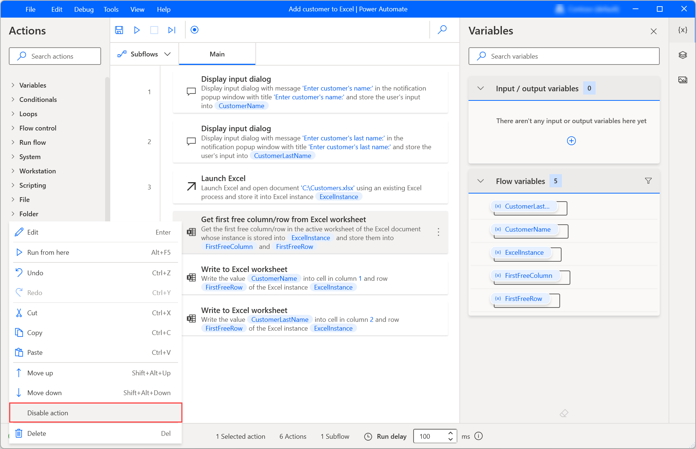This screenshot has width=696, height=449.
Task: Clear variable values with eraser icon
Action: [x=564, y=413]
